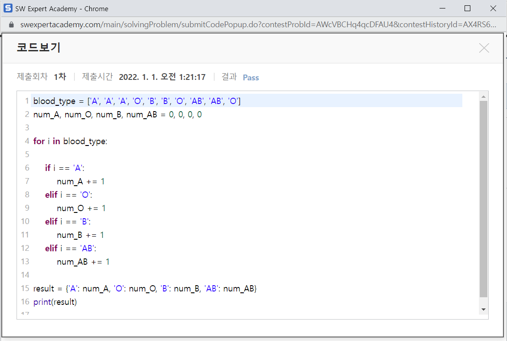Click the line 'num_B += 1'

point(80,235)
